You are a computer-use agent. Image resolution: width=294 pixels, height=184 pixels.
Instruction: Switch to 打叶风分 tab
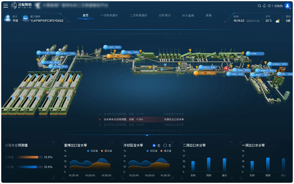point(165,15)
